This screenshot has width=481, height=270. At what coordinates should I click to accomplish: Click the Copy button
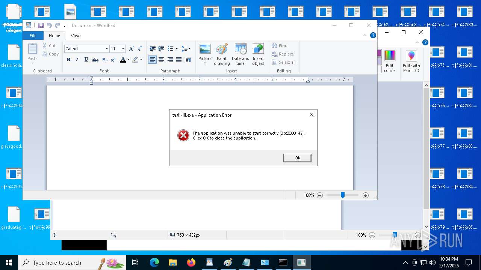click(x=50, y=54)
